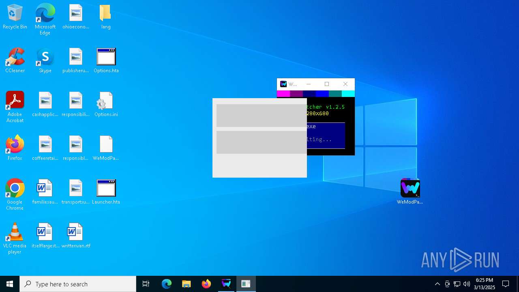
Task: Launch Microsoft Edge from desktop shortcut
Action: click(45, 19)
